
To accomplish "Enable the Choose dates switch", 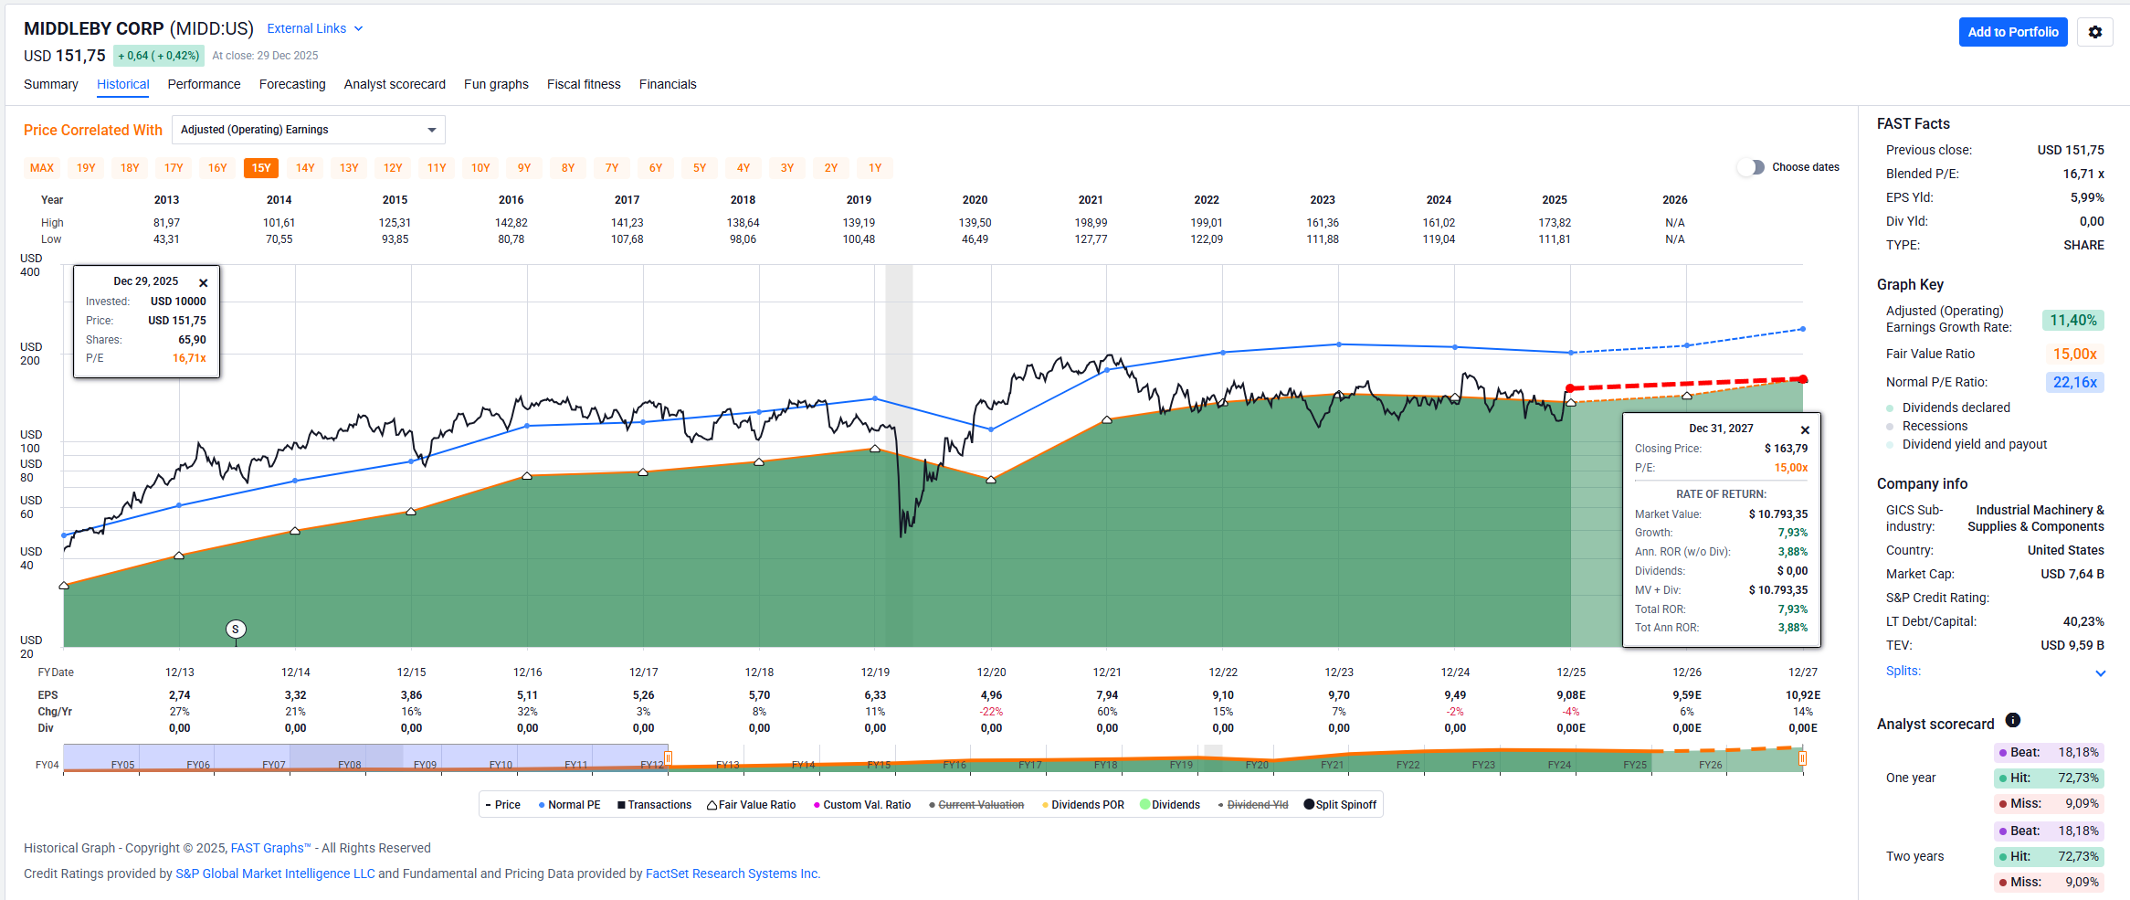I will (x=1750, y=167).
